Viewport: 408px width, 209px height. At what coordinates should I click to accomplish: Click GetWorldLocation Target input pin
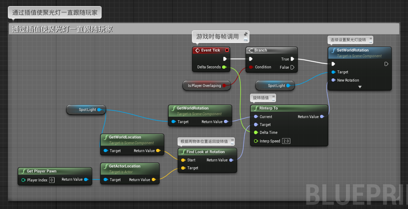pos(105,151)
